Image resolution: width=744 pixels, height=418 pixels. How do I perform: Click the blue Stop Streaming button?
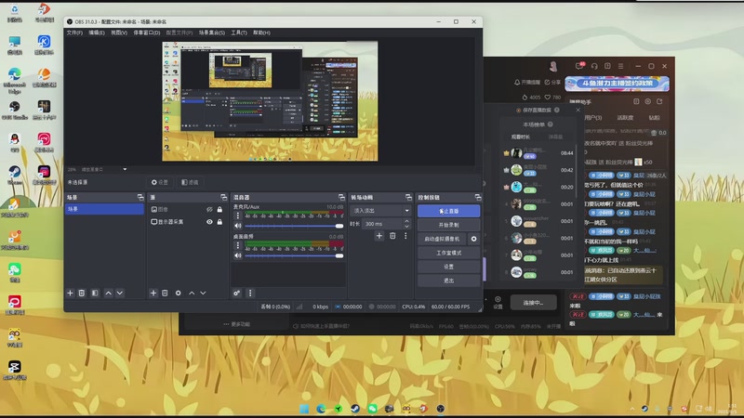click(448, 211)
